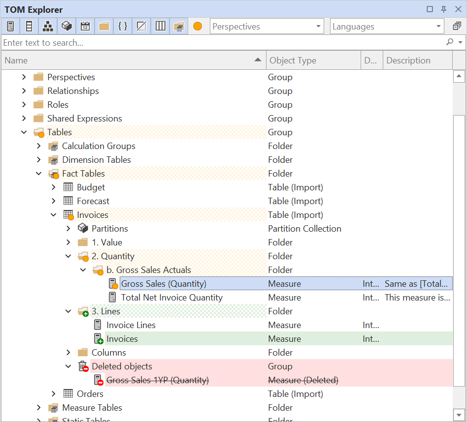Open the search options dropdown arrow
This screenshot has height=422, width=467.
(x=460, y=42)
